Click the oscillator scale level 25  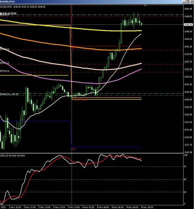pyautogui.click(x=185, y=192)
